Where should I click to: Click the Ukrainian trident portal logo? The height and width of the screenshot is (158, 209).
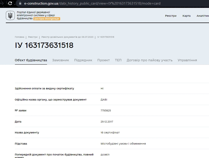10,15
